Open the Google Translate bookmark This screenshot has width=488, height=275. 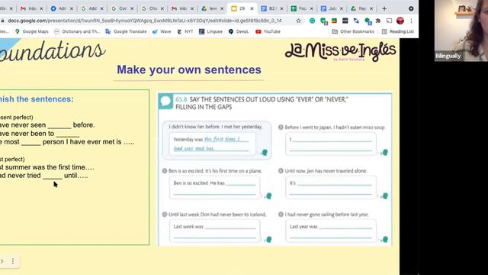(x=126, y=31)
